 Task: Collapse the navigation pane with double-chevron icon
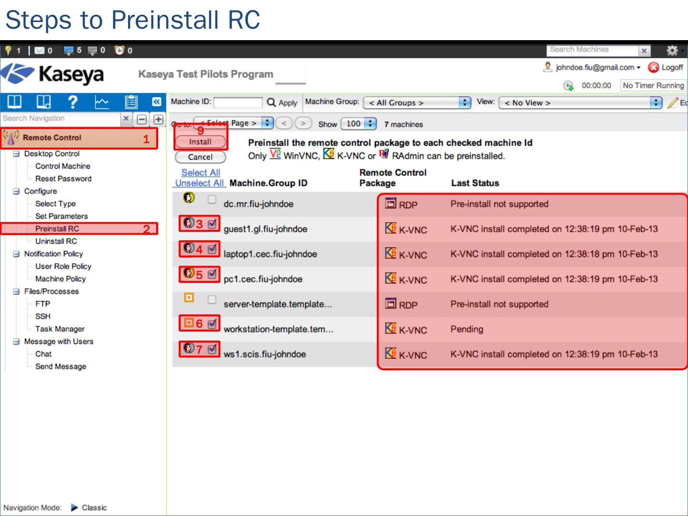click(156, 102)
